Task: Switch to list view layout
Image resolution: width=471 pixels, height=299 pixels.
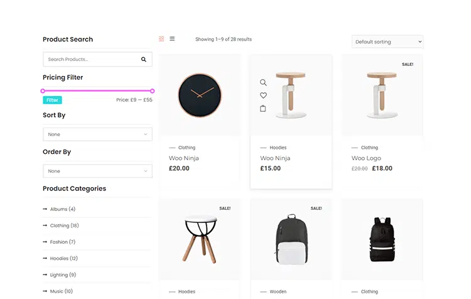Action: (172, 39)
